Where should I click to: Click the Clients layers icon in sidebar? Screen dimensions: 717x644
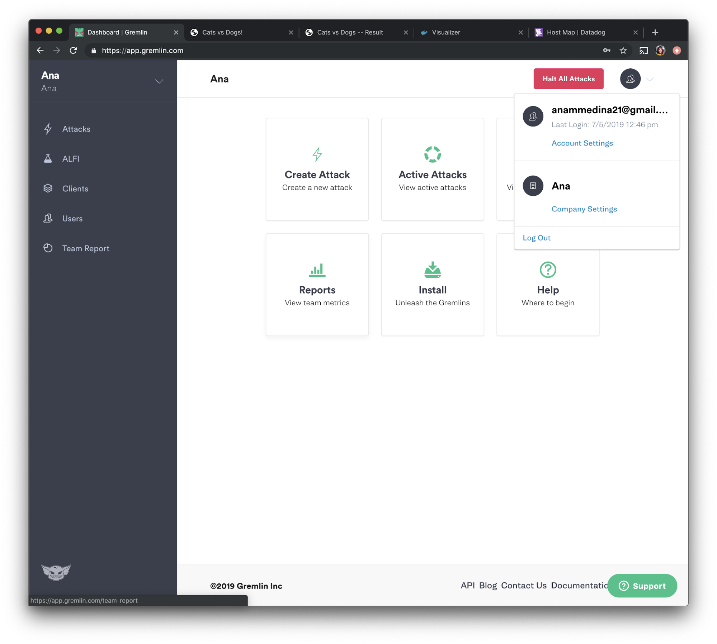click(x=48, y=189)
